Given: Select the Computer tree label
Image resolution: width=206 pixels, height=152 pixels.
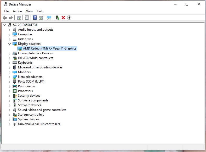Looking at the screenshot, I should tap(25, 34).
